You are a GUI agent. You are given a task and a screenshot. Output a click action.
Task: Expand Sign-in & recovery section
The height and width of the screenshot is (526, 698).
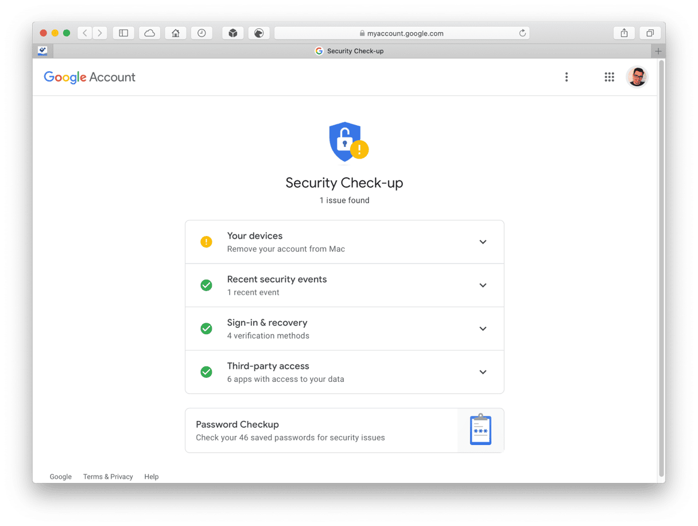pyautogui.click(x=344, y=328)
